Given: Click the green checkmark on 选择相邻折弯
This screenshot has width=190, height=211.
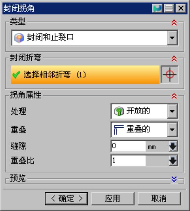Looking at the screenshot, I should click(16, 75).
